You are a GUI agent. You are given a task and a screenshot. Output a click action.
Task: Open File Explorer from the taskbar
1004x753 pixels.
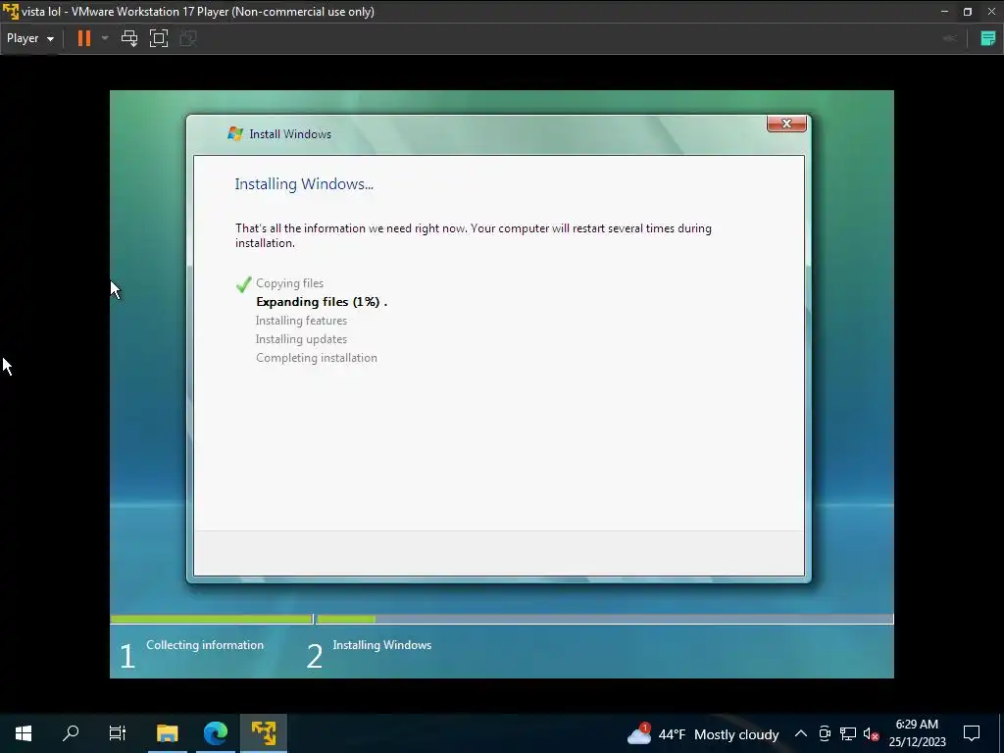pos(167,733)
